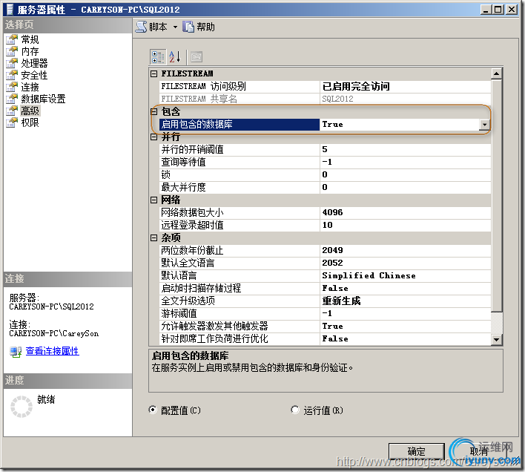Collapse the FILESTREAM category
This screenshot has height=472, width=525.
tap(153, 73)
